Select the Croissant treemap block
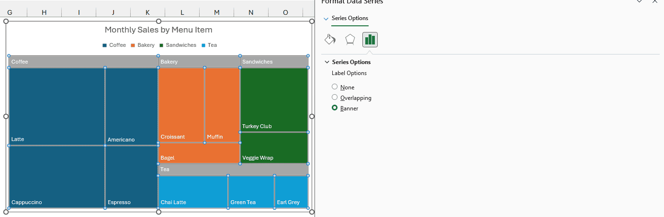Image resolution: width=664 pixels, height=217 pixels. point(181,105)
